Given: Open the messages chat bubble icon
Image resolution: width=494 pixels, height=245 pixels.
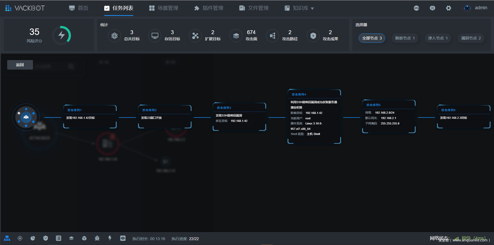Looking at the screenshot, I should 432,8.
